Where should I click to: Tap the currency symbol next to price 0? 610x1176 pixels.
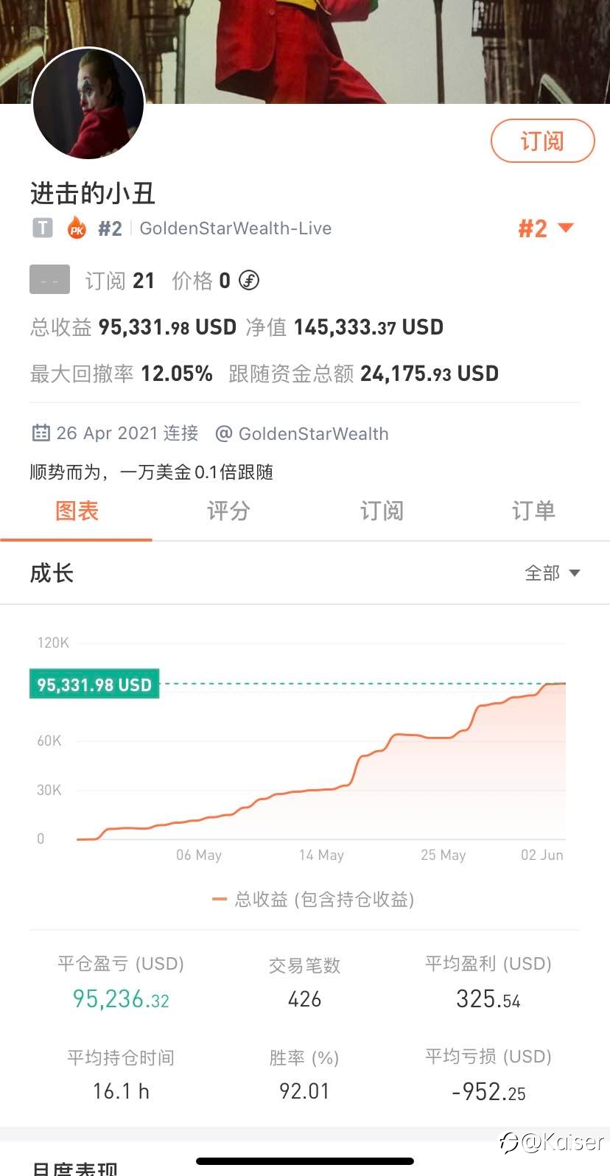click(x=249, y=281)
